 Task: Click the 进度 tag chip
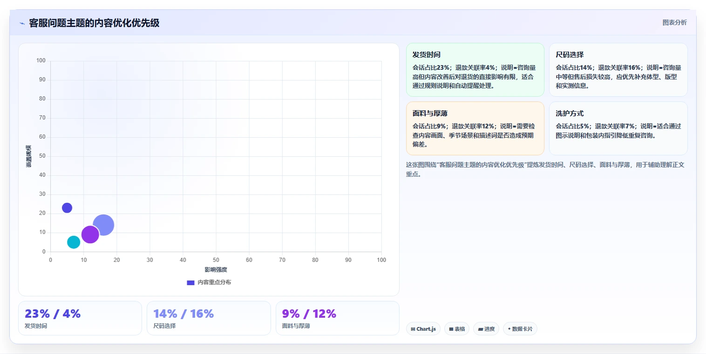point(486,329)
